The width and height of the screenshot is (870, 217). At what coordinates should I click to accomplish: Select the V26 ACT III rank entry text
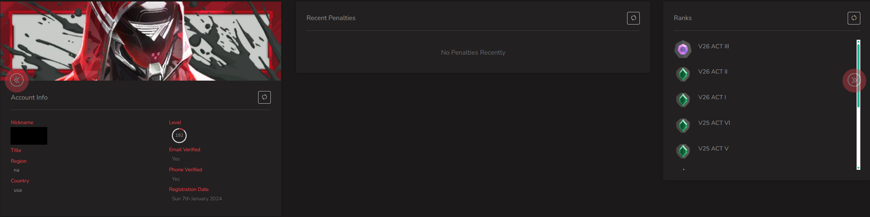[713, 46]
